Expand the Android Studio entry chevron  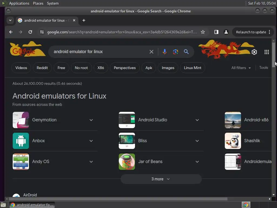(x=197, y=120)
